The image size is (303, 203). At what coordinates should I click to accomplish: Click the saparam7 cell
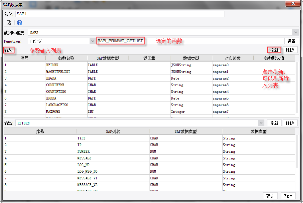(x=233, y=111)
